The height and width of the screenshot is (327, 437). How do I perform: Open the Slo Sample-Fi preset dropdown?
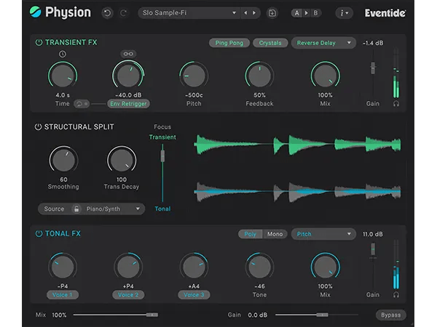pyautogui.click(x=189, y=13)
